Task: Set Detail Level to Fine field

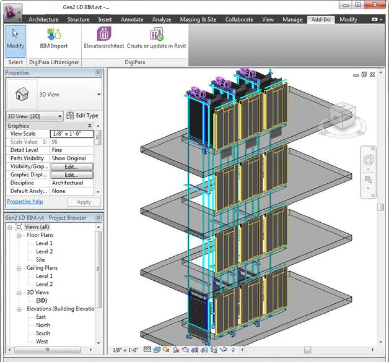Action: coord(72,150)
